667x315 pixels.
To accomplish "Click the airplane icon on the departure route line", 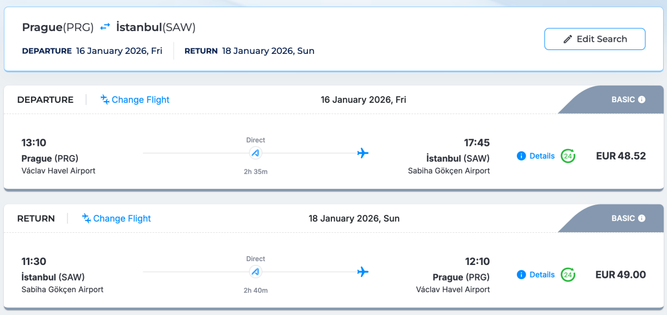I will [x=363, y=153].
